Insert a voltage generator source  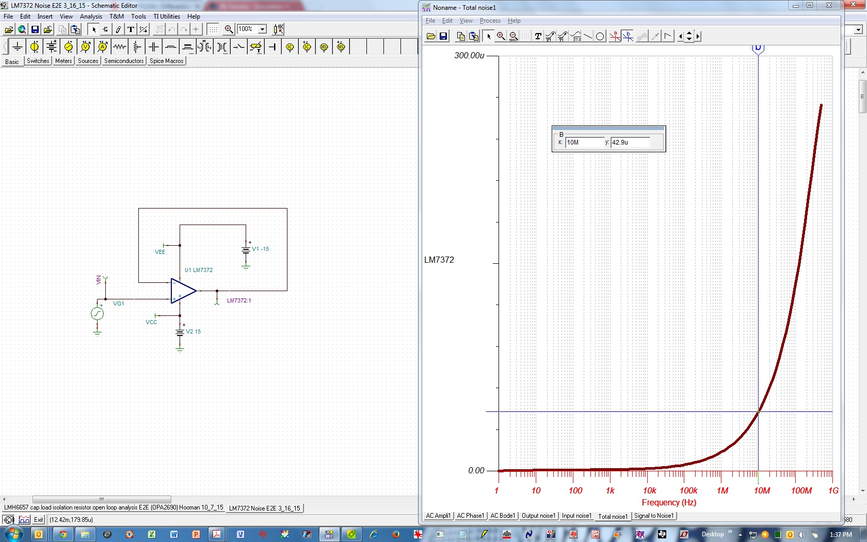click(x=69, y=47)
